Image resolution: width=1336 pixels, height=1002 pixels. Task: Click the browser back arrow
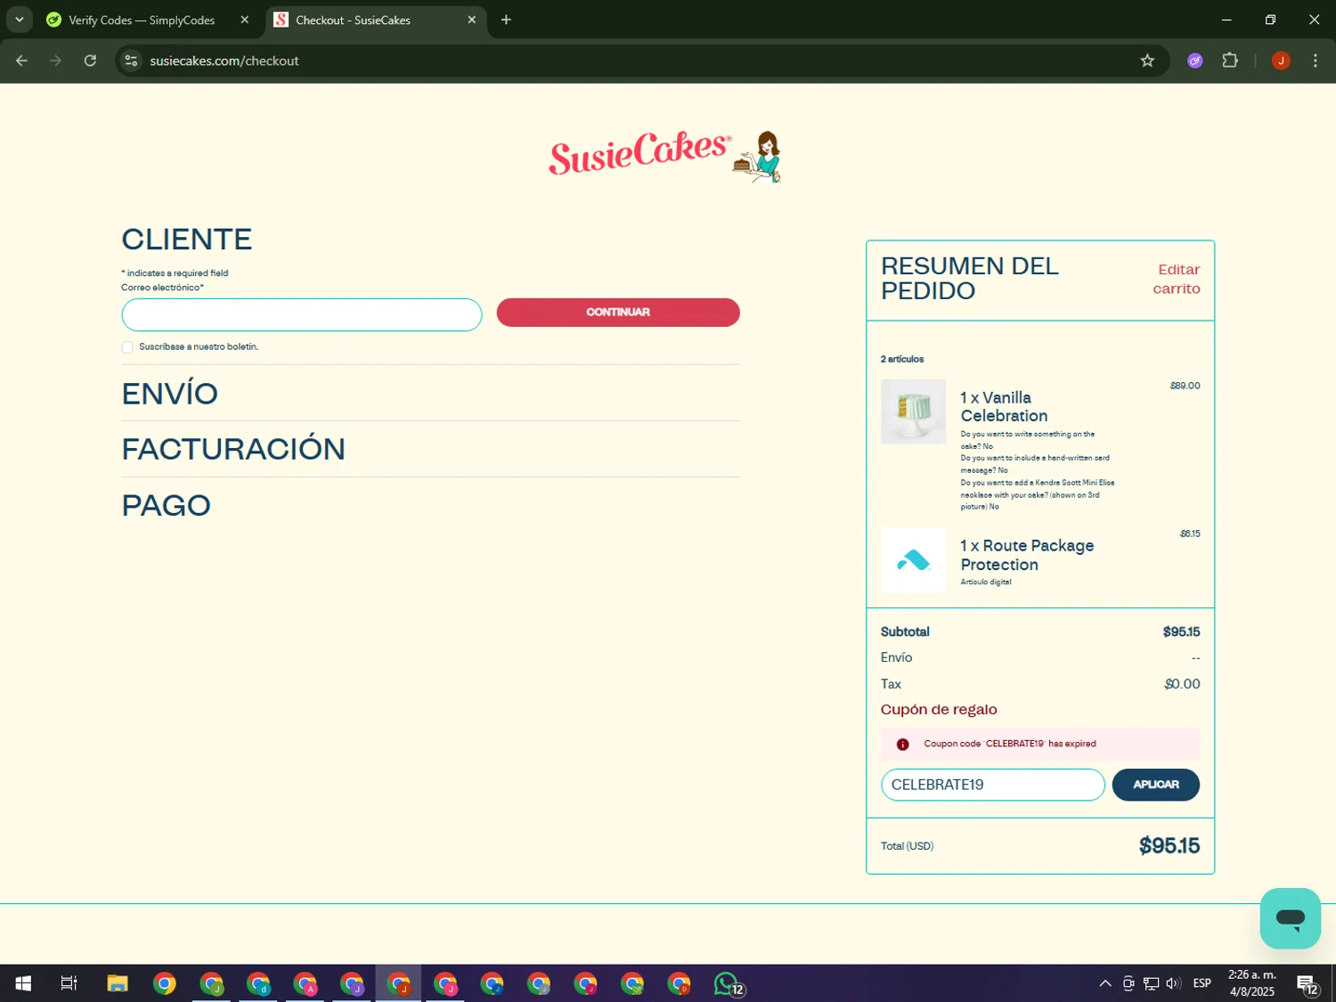click(21, 61)
